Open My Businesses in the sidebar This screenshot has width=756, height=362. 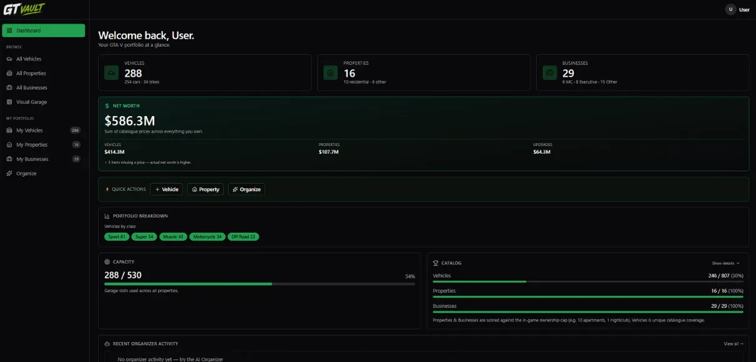44,159
